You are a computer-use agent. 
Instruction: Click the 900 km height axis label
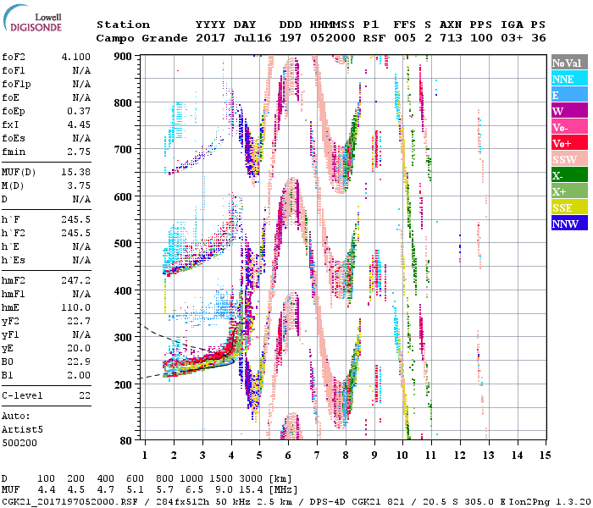coord(125,56)
